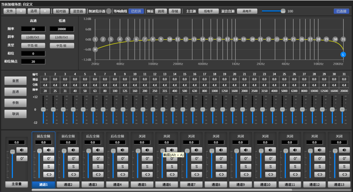Click the link icon on channel 10
Image resolution: width=353 pixels, height=192 pixels.
(270, 174)
